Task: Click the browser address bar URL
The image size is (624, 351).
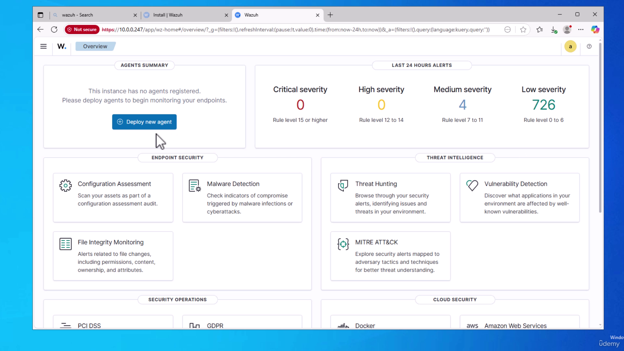Action: 295,30
